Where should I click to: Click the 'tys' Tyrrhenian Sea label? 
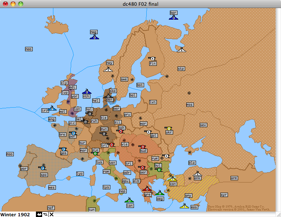[x=106, y=187]
